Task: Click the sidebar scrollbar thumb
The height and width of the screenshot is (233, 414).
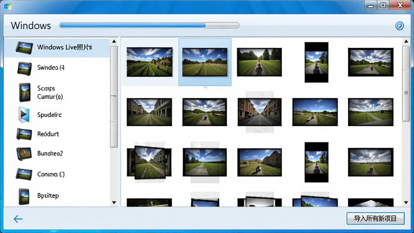Action: coord(114,97)
